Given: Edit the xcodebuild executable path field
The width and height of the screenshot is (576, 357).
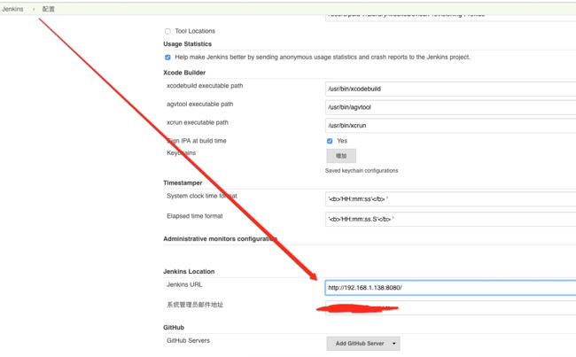Looking at the screenshot, I should coord(450,89).
